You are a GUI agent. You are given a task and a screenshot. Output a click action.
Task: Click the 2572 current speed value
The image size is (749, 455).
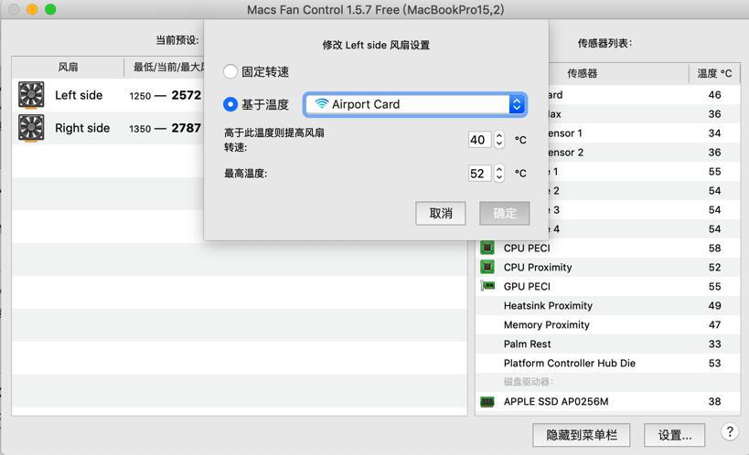point(187,95)
